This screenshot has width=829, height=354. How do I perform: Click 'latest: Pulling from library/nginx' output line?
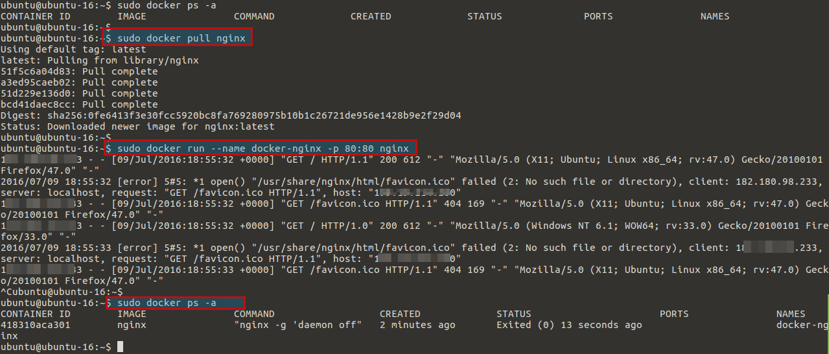click(x=99, y=60)
